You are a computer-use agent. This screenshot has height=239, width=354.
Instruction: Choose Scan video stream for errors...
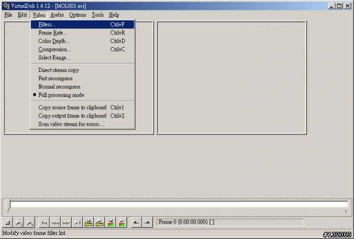coord(82,124)
